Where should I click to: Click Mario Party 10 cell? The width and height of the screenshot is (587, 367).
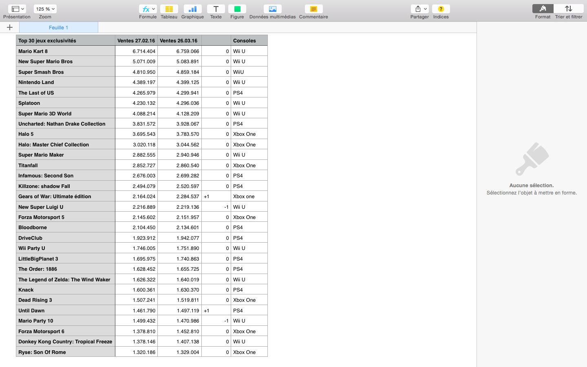pyautogui.click(x=66, y=321)
